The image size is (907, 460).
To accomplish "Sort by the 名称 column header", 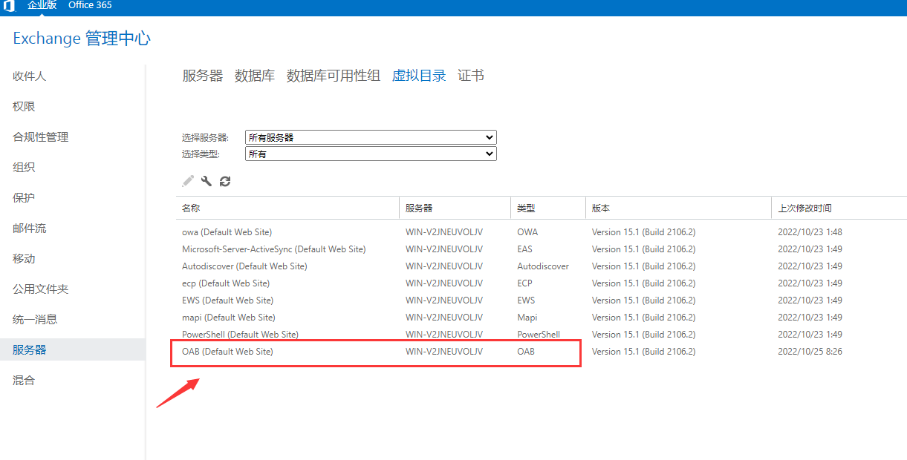I will [x=287, y=208].
